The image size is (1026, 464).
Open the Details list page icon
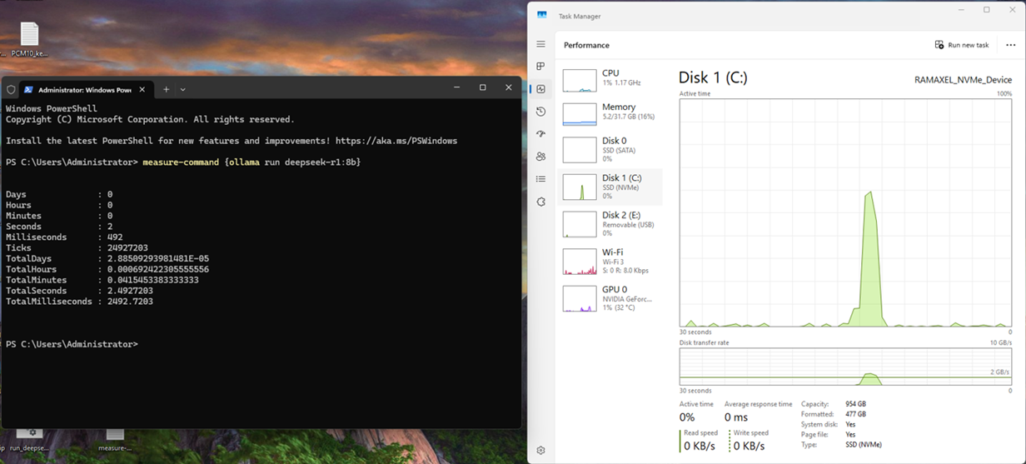[540, 179]
